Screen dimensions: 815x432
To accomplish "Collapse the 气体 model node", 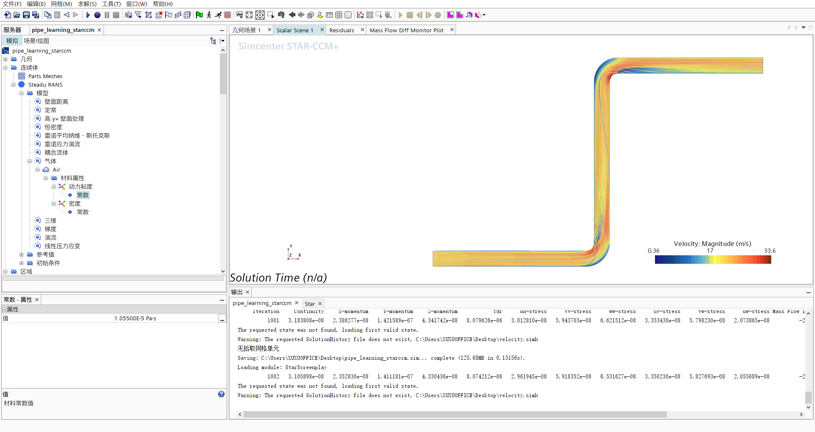I will 30,161.
